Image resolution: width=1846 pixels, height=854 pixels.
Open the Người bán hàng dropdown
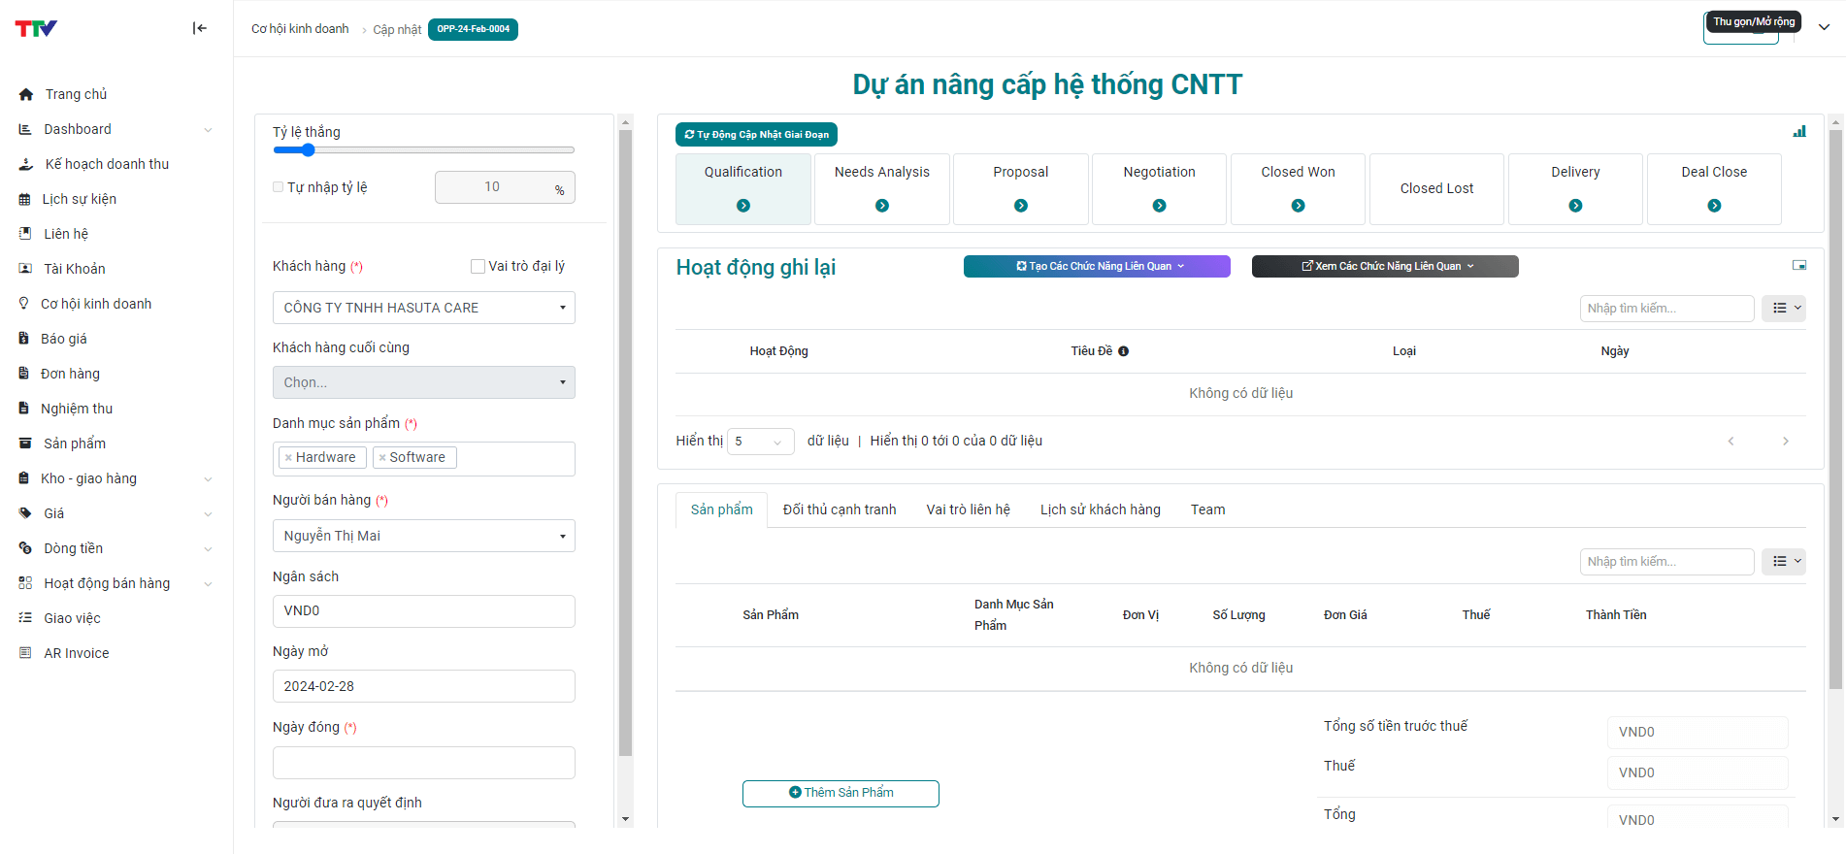point(423,536)
